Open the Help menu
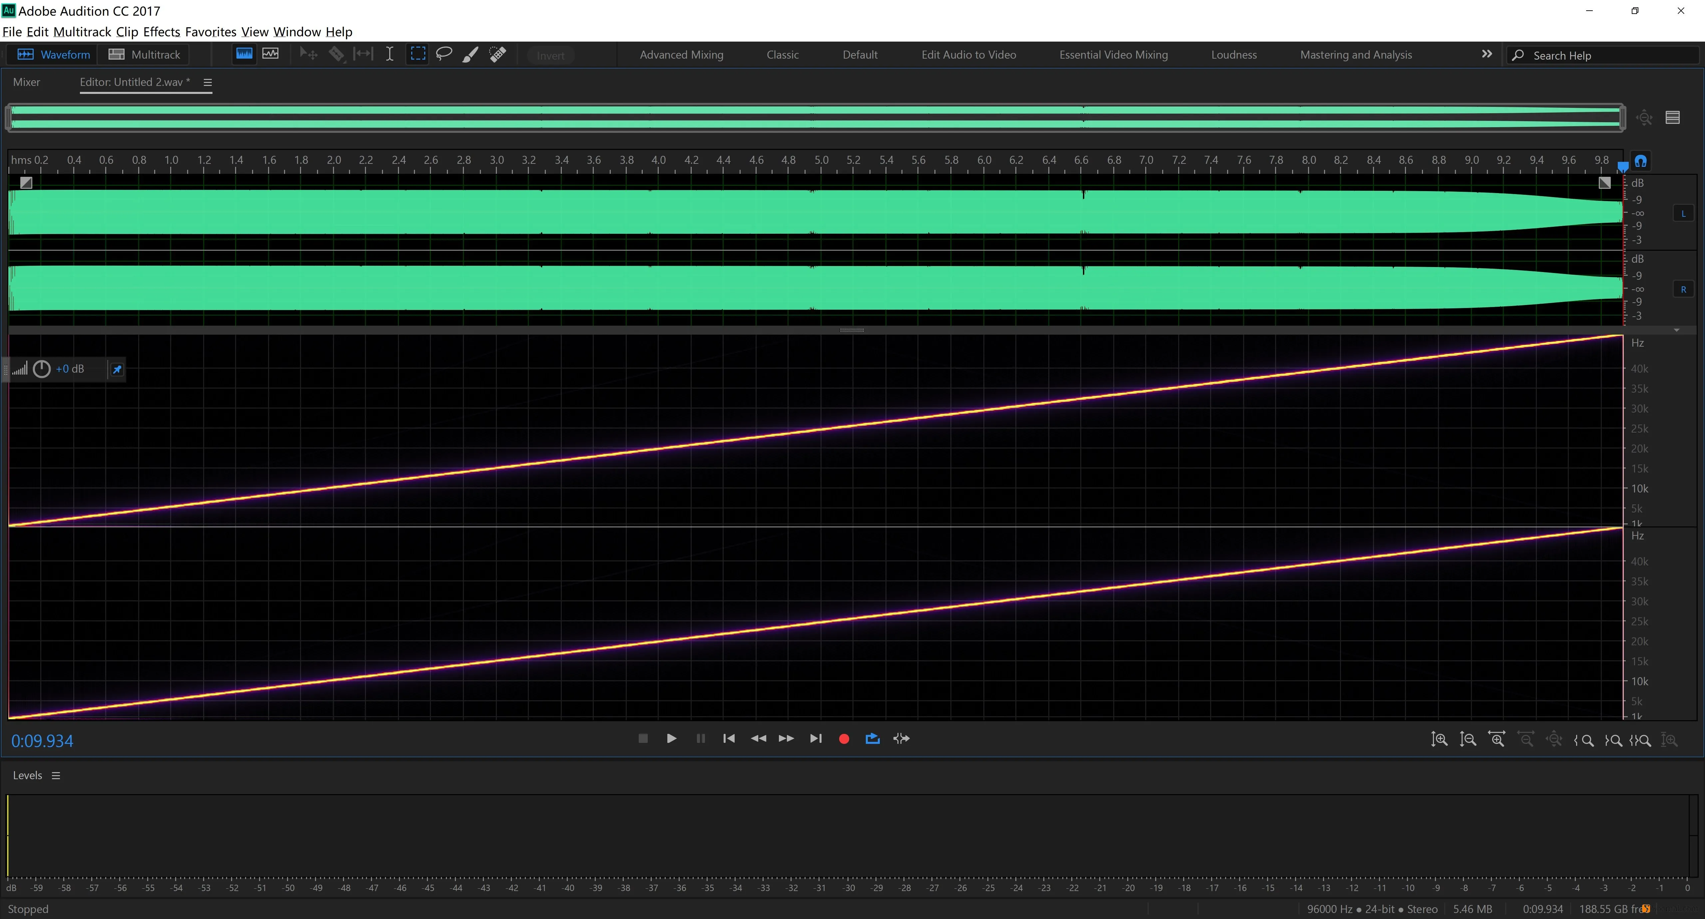The image size is (1705, 919). tap(339, 32)
